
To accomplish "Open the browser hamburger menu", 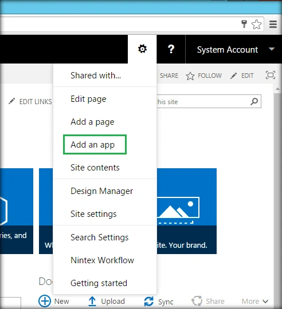I will 273,25.
